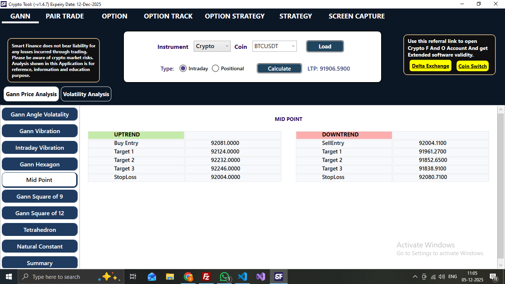Screen dimensions: 505x284
Task: Select the Positional radio button
Action: [216, 68]
